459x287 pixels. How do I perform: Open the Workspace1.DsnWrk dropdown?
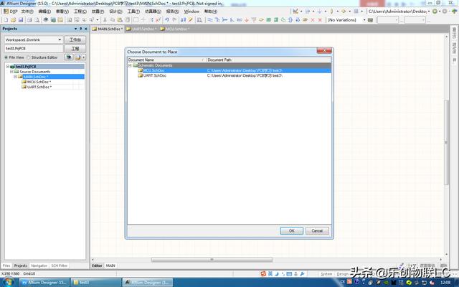tap(60, 39)
